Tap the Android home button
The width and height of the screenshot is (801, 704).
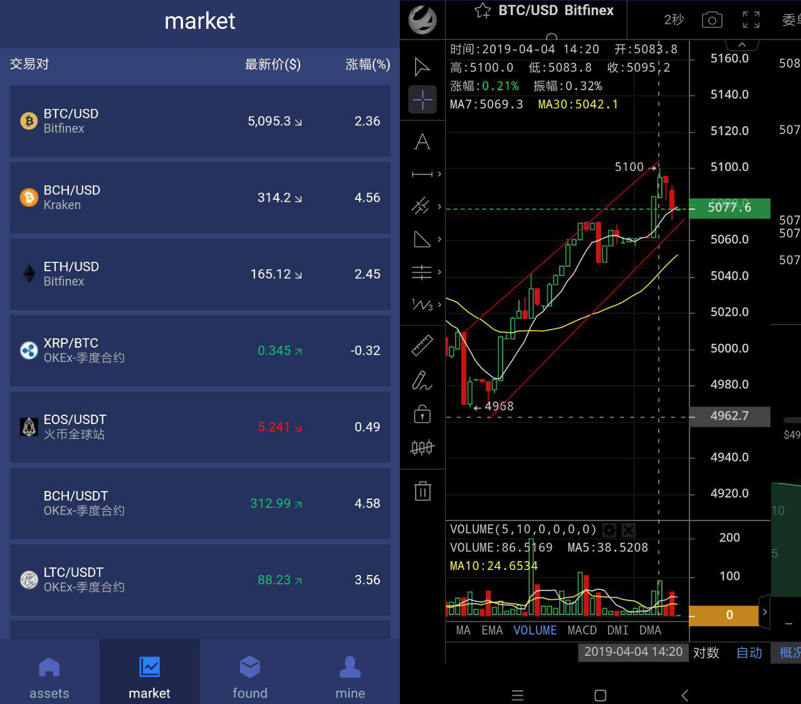point(600,695)
